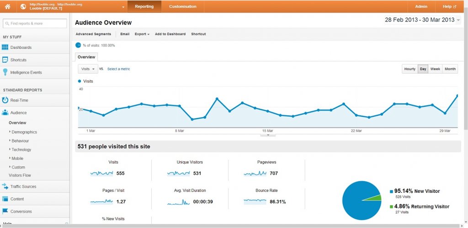This screenshot has height=228, width=468.
Task: Click the Bounce Rate sparkline
Action: pos(255,201)
